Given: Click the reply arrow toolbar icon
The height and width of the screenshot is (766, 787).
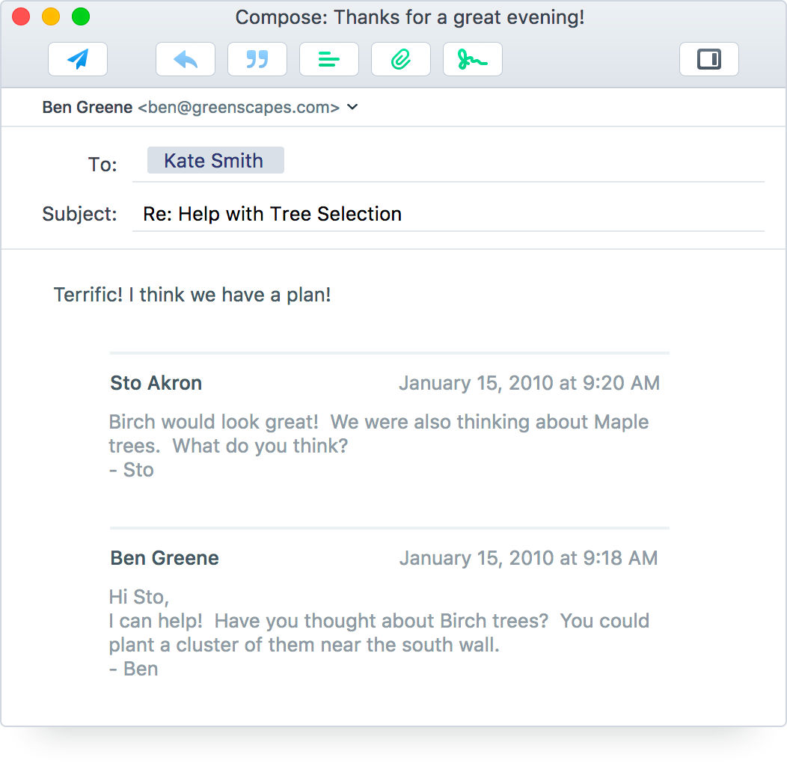Looking at the screenshot, I should click(x=186, y=60).
